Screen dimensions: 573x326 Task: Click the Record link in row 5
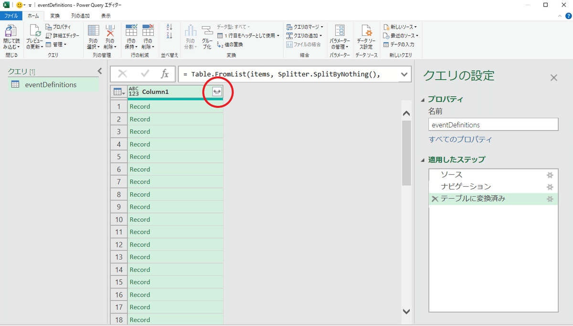pyautogui.click(x=140, y=157)
